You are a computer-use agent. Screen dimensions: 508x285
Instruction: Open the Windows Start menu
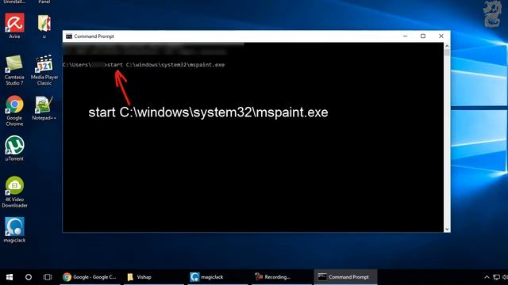point(10,277)
